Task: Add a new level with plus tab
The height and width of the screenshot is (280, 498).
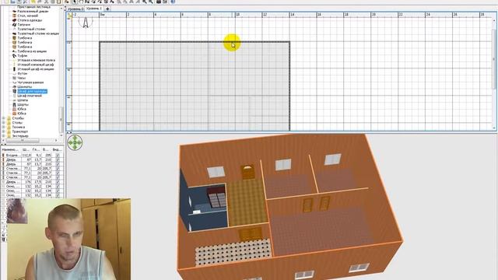Action: click(107, 9)
